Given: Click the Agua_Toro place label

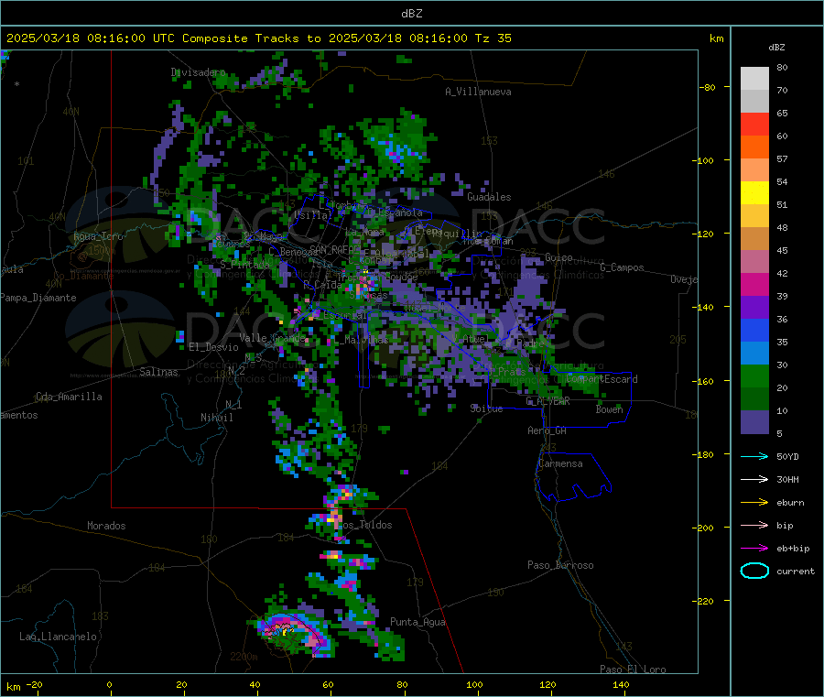Looking at the screenshot, I should tap(98, 236).
